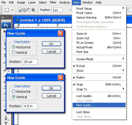Screen dimensions: 132x125
Task: Expand the Screen Mode submenu
Action: (x=99, y=59)
